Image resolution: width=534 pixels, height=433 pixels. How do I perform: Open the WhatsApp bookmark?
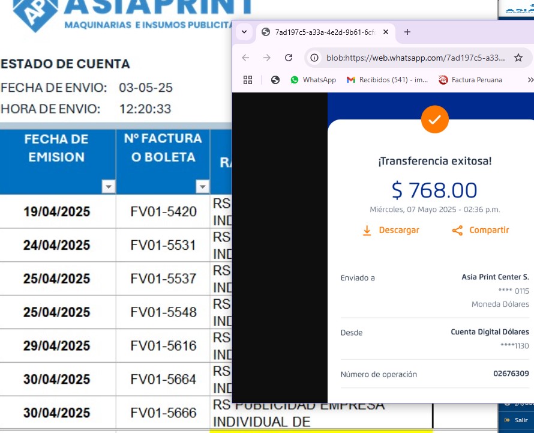coord(313,80)
